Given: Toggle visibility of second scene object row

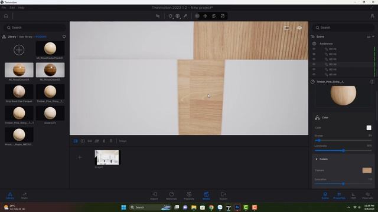Looking at the screenshot, I should 314,54.
